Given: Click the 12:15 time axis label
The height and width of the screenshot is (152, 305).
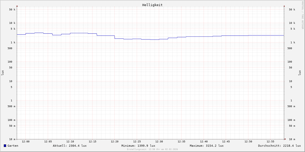Looking at the screenshot, I should (93, 142).
